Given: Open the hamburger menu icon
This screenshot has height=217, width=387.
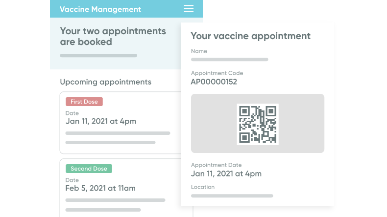Looking at the screenshot, I should click(x=189, y=9).
